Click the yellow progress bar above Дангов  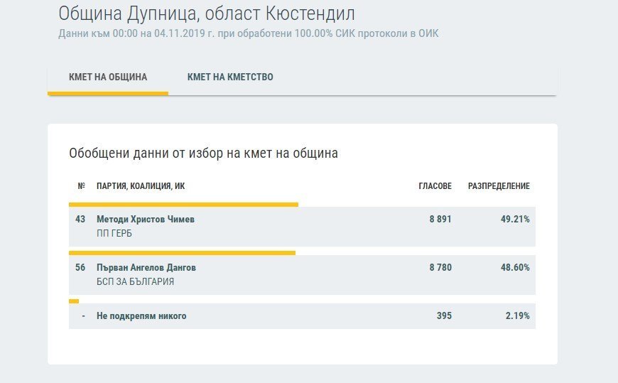pyautogui.click(x=182, y=253)
